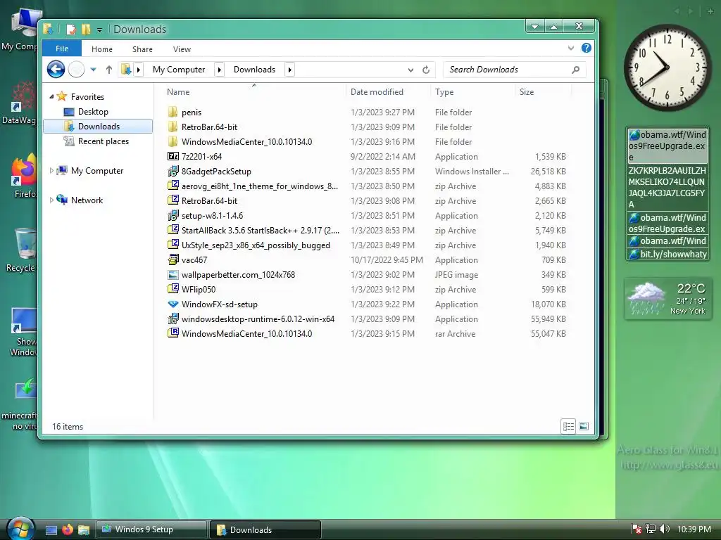Select the aerovg_ei8ht_1ne theme zip icon

click(x=173, y=186)
